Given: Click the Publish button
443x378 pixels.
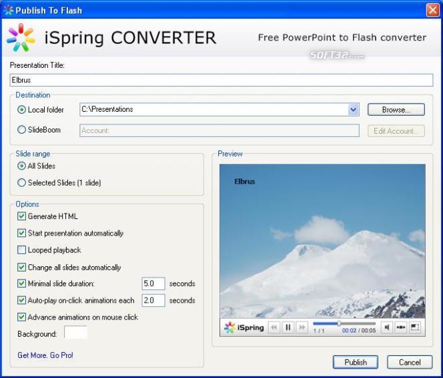Looking at the screenshot, I should coord(356,362).
